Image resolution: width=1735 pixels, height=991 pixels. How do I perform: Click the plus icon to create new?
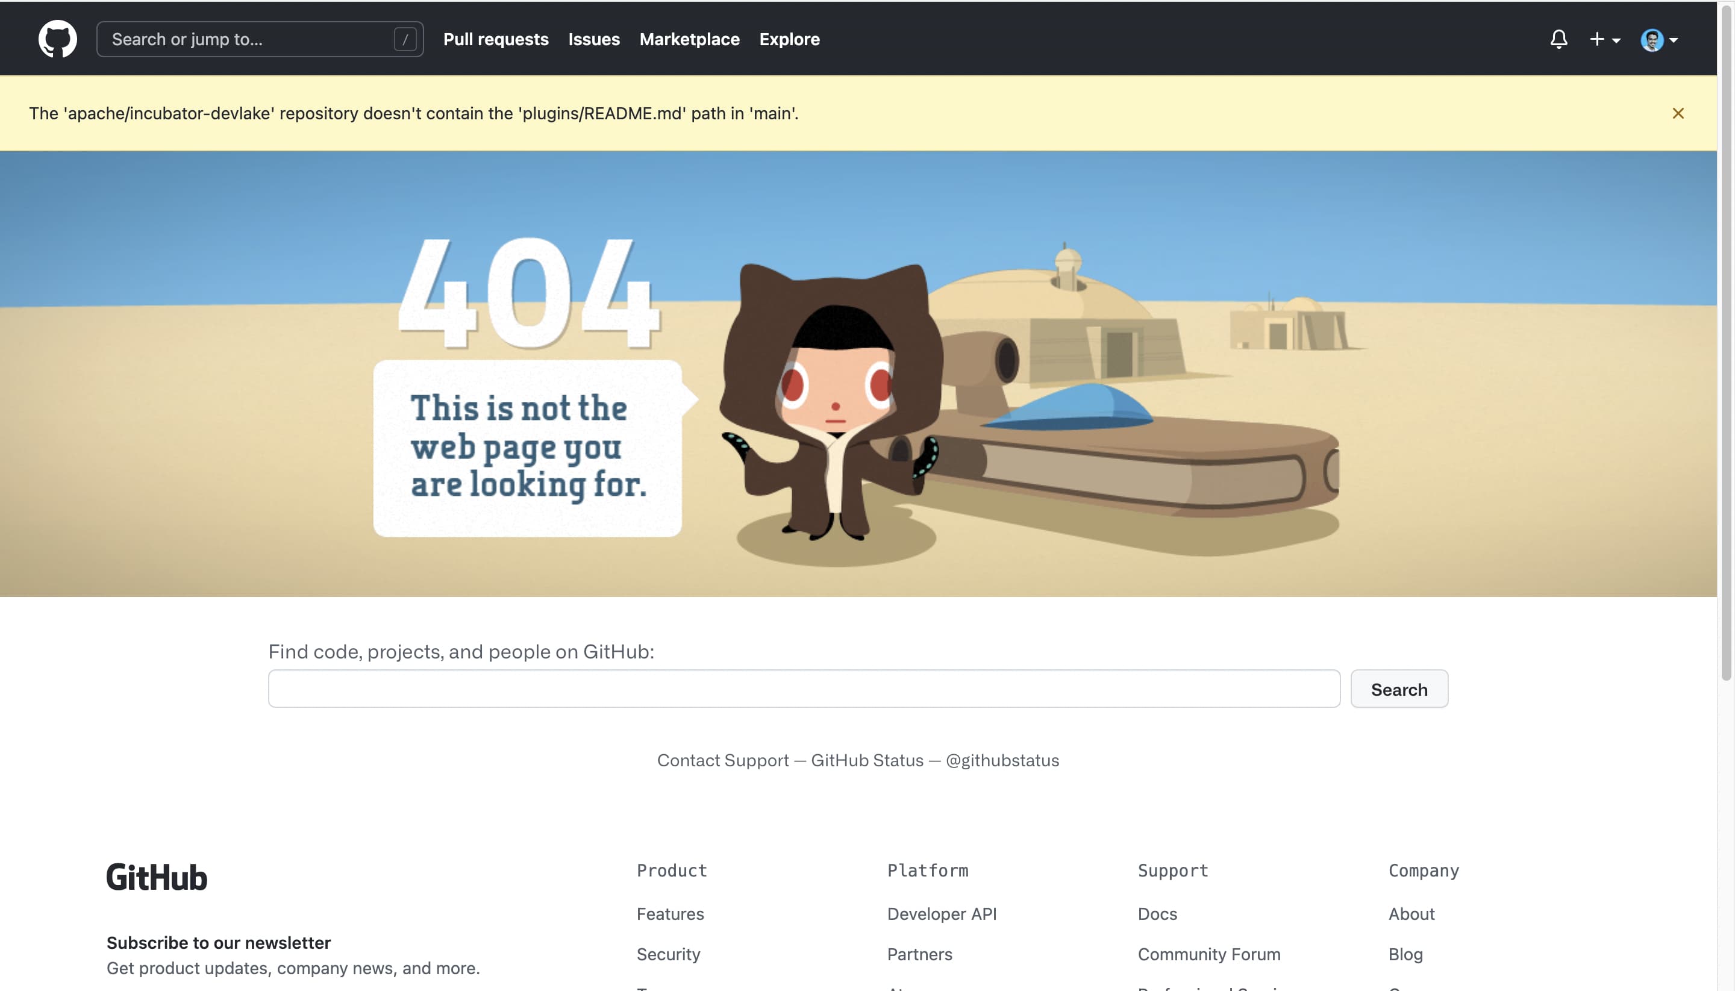click(x=1598, y=39)
